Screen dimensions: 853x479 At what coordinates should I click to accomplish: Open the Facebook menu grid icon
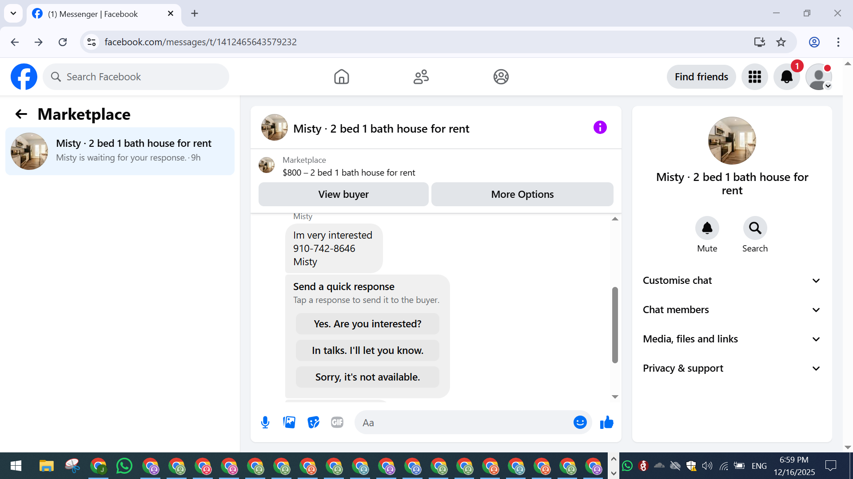(755, 77)
